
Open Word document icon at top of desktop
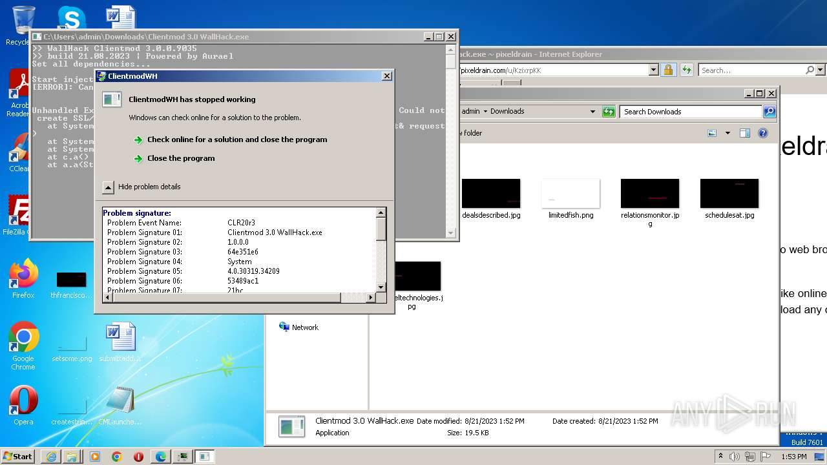click(121, 17)
